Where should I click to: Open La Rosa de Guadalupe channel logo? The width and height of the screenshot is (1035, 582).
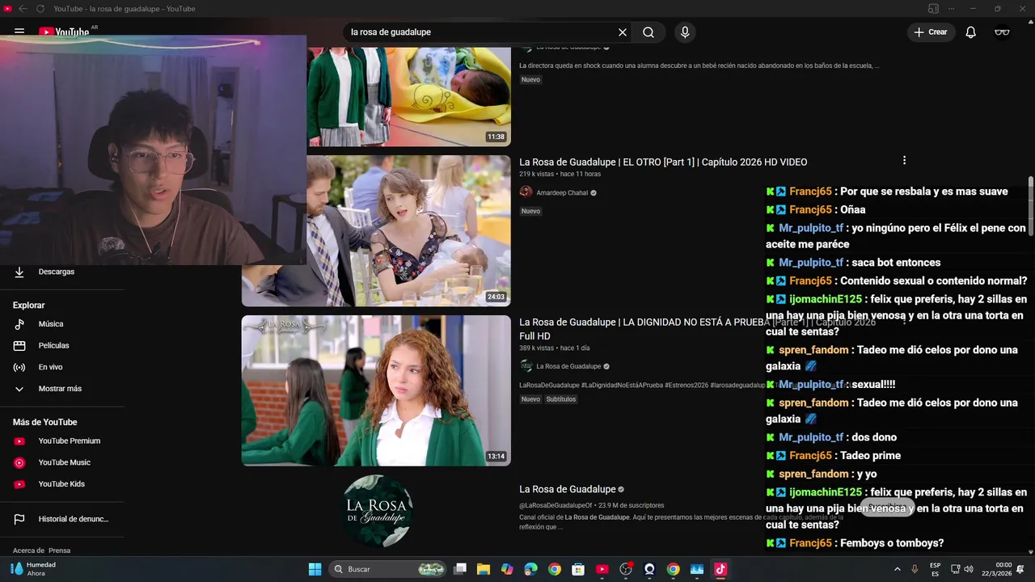[x=377, y=512]
